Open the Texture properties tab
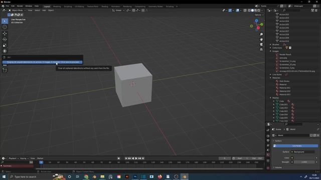321x180 pixels. (268, 168)
